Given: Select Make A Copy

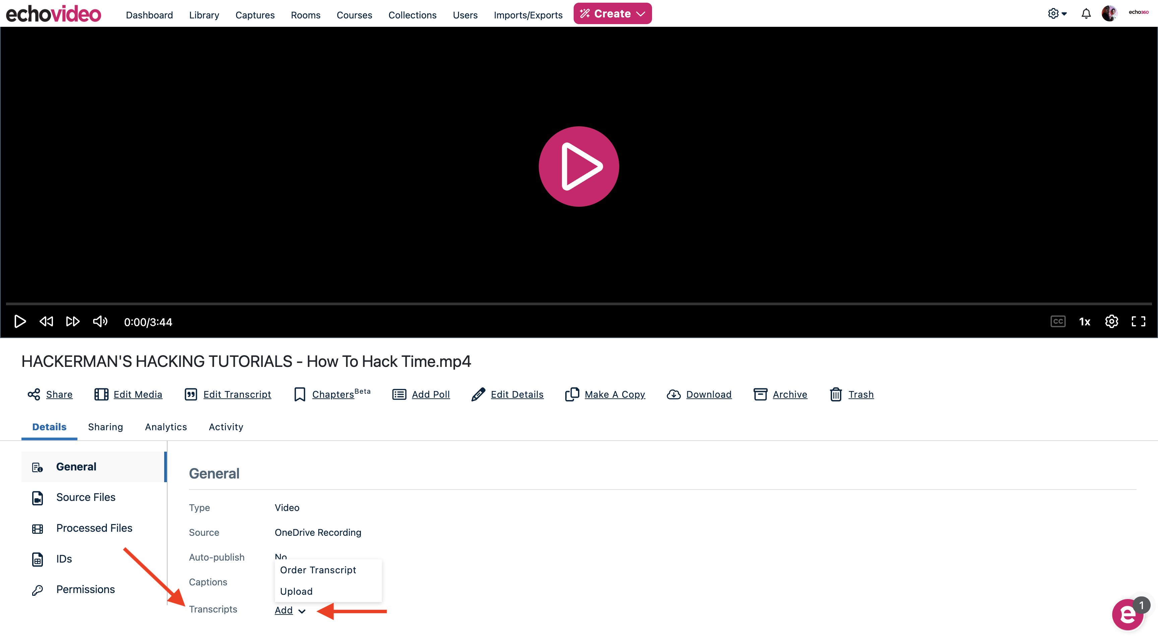Looking at the screenshot, I should pyautogui.click(x=615, y=394).
